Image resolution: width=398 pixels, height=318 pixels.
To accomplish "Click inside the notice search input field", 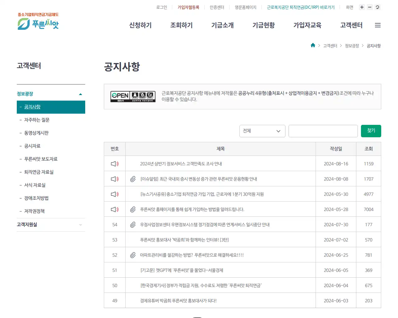I will [323, 131].
